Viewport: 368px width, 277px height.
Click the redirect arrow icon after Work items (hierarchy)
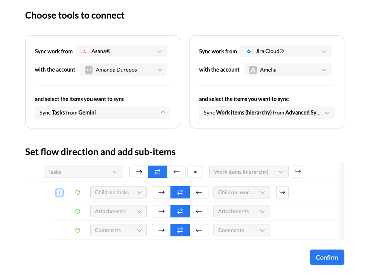pyautogui.click(x=298, y=172)
